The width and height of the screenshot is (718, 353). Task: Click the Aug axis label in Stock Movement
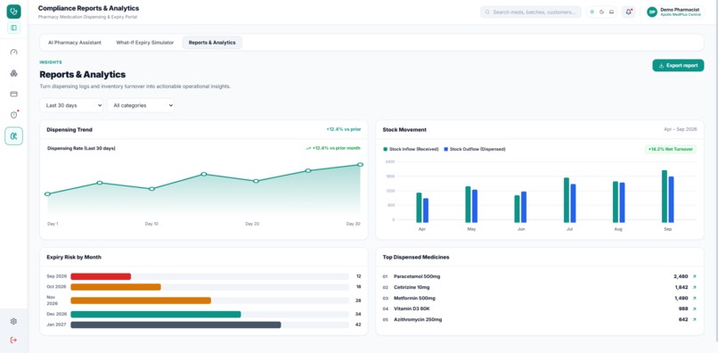(618, 229)
